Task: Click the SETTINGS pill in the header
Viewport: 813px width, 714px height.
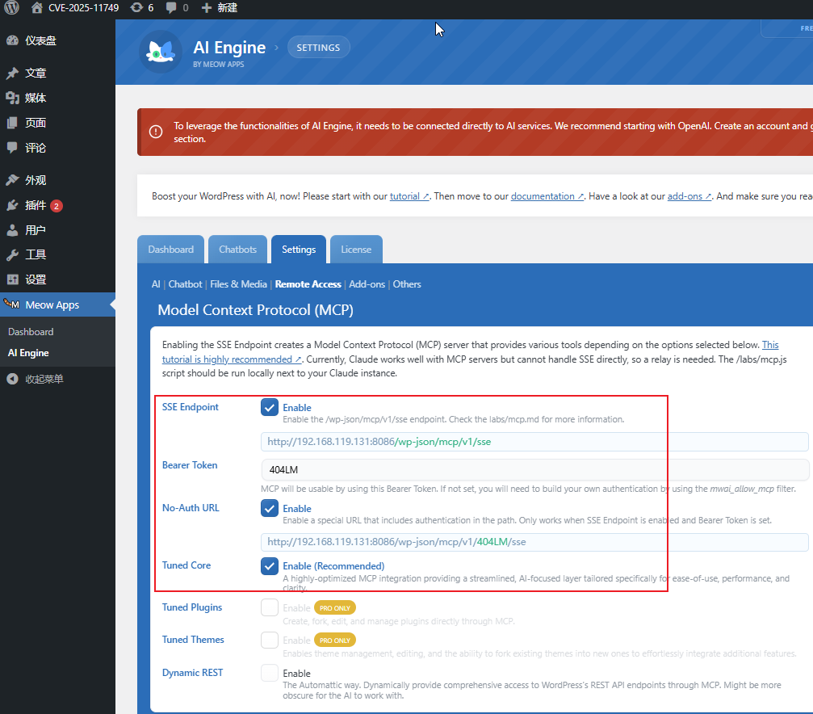Action: 318,47
